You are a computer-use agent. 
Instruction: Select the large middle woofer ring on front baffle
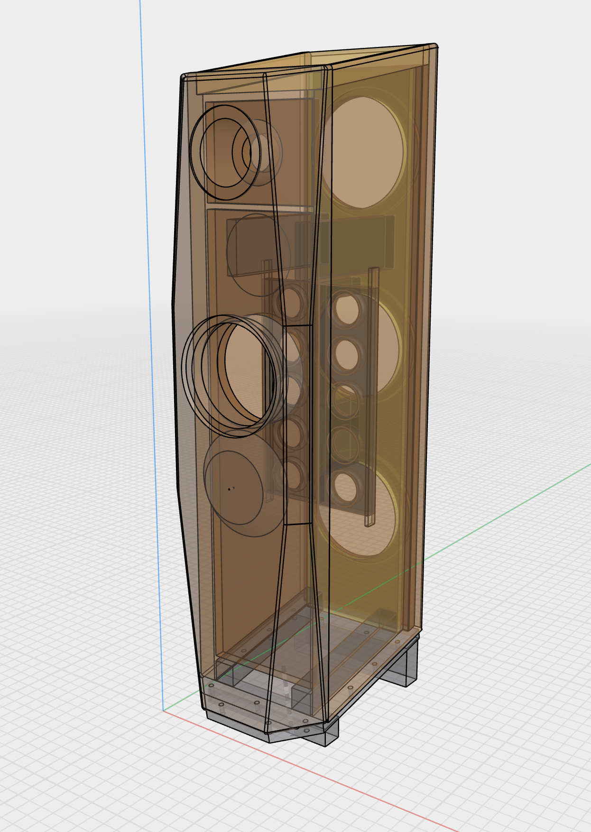click(233, 376)
